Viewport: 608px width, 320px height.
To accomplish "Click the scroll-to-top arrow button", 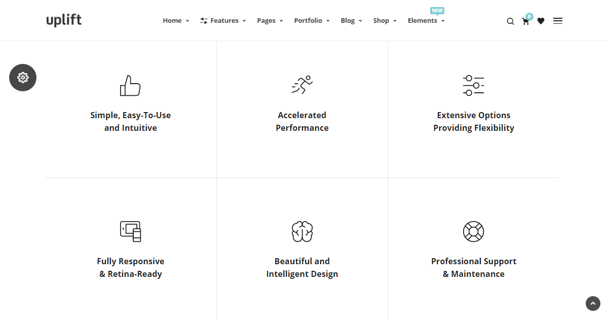I will [593, 303].
